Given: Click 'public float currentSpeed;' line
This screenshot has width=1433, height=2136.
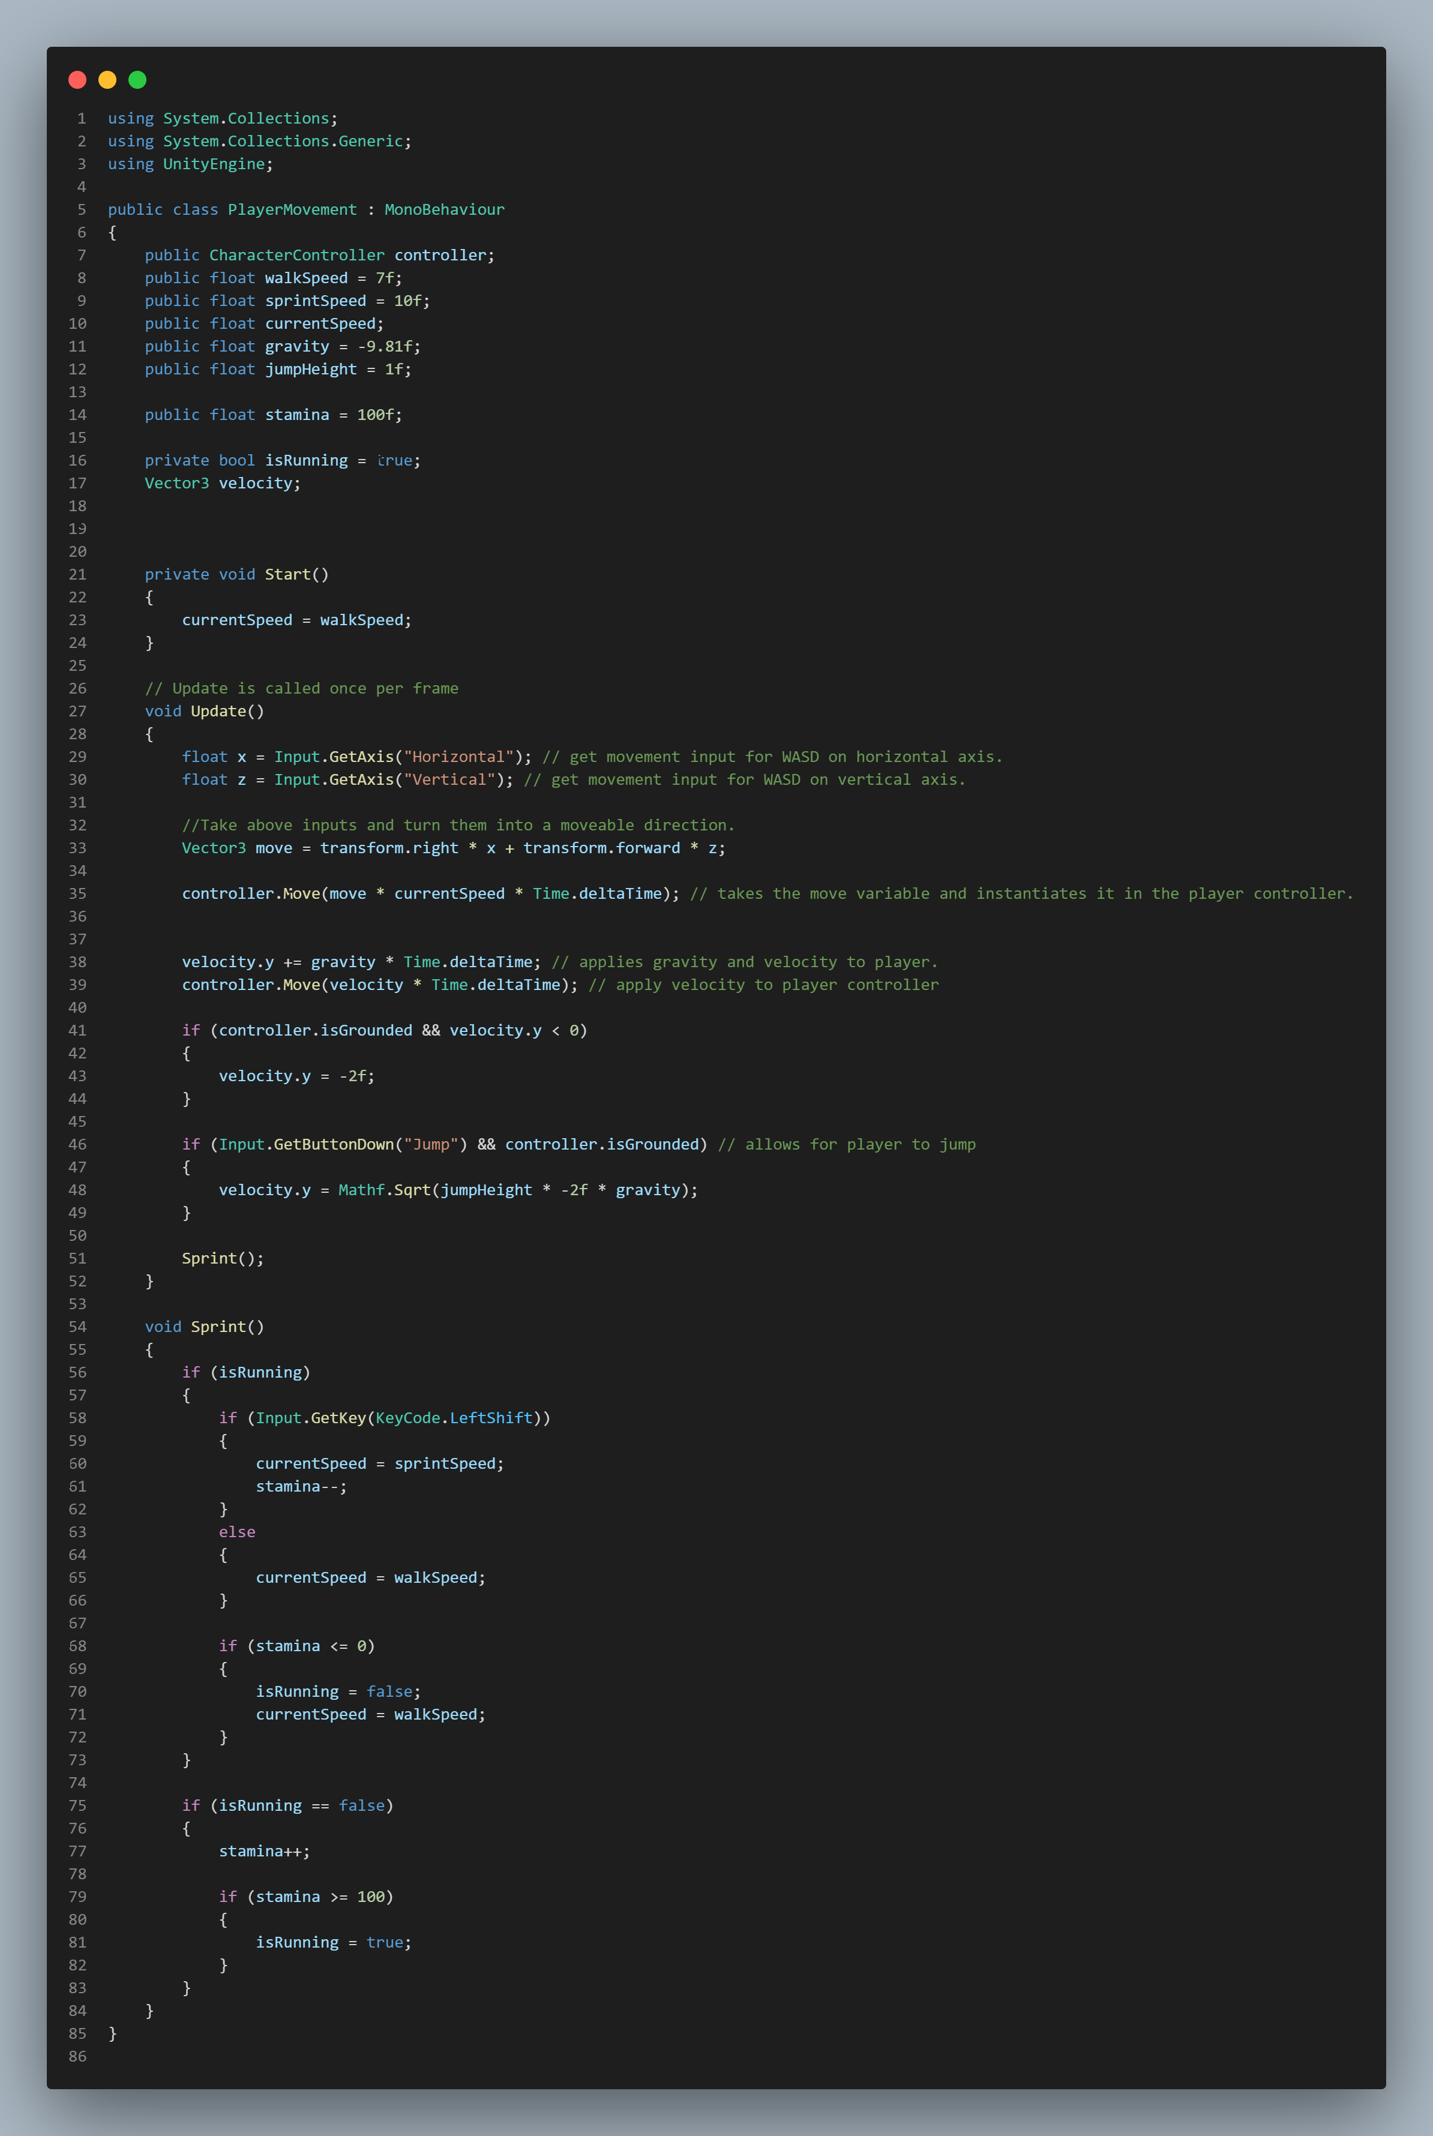Looking at the screenshot, I should click(x=264, y=323).
